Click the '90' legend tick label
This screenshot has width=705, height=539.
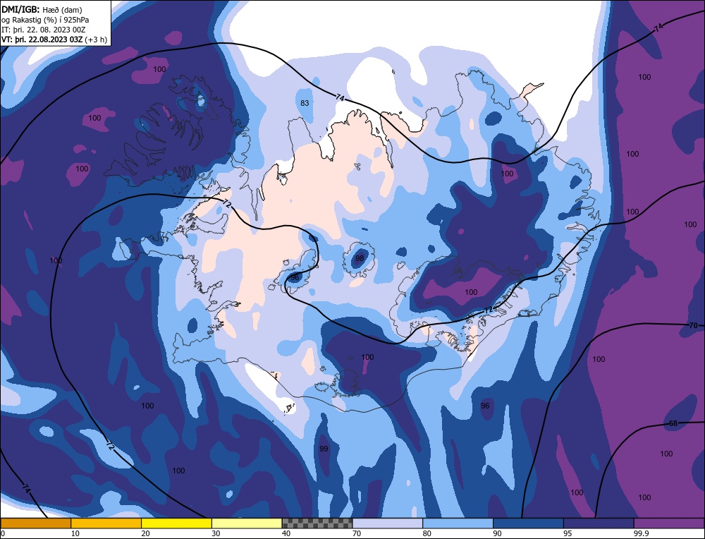[x=498, y=533]
